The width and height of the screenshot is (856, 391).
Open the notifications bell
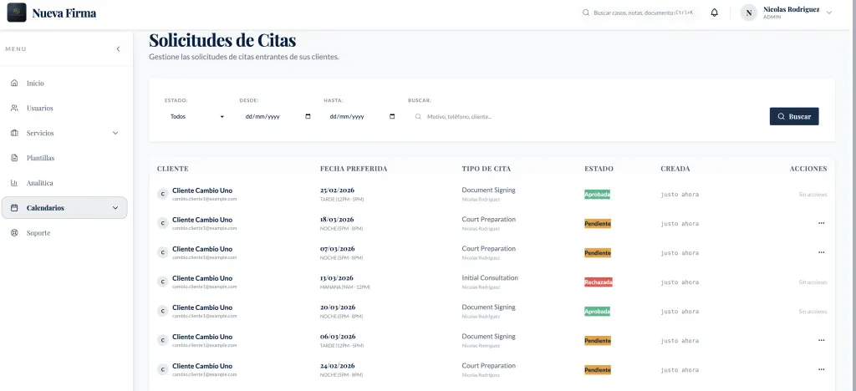[714, 13]
